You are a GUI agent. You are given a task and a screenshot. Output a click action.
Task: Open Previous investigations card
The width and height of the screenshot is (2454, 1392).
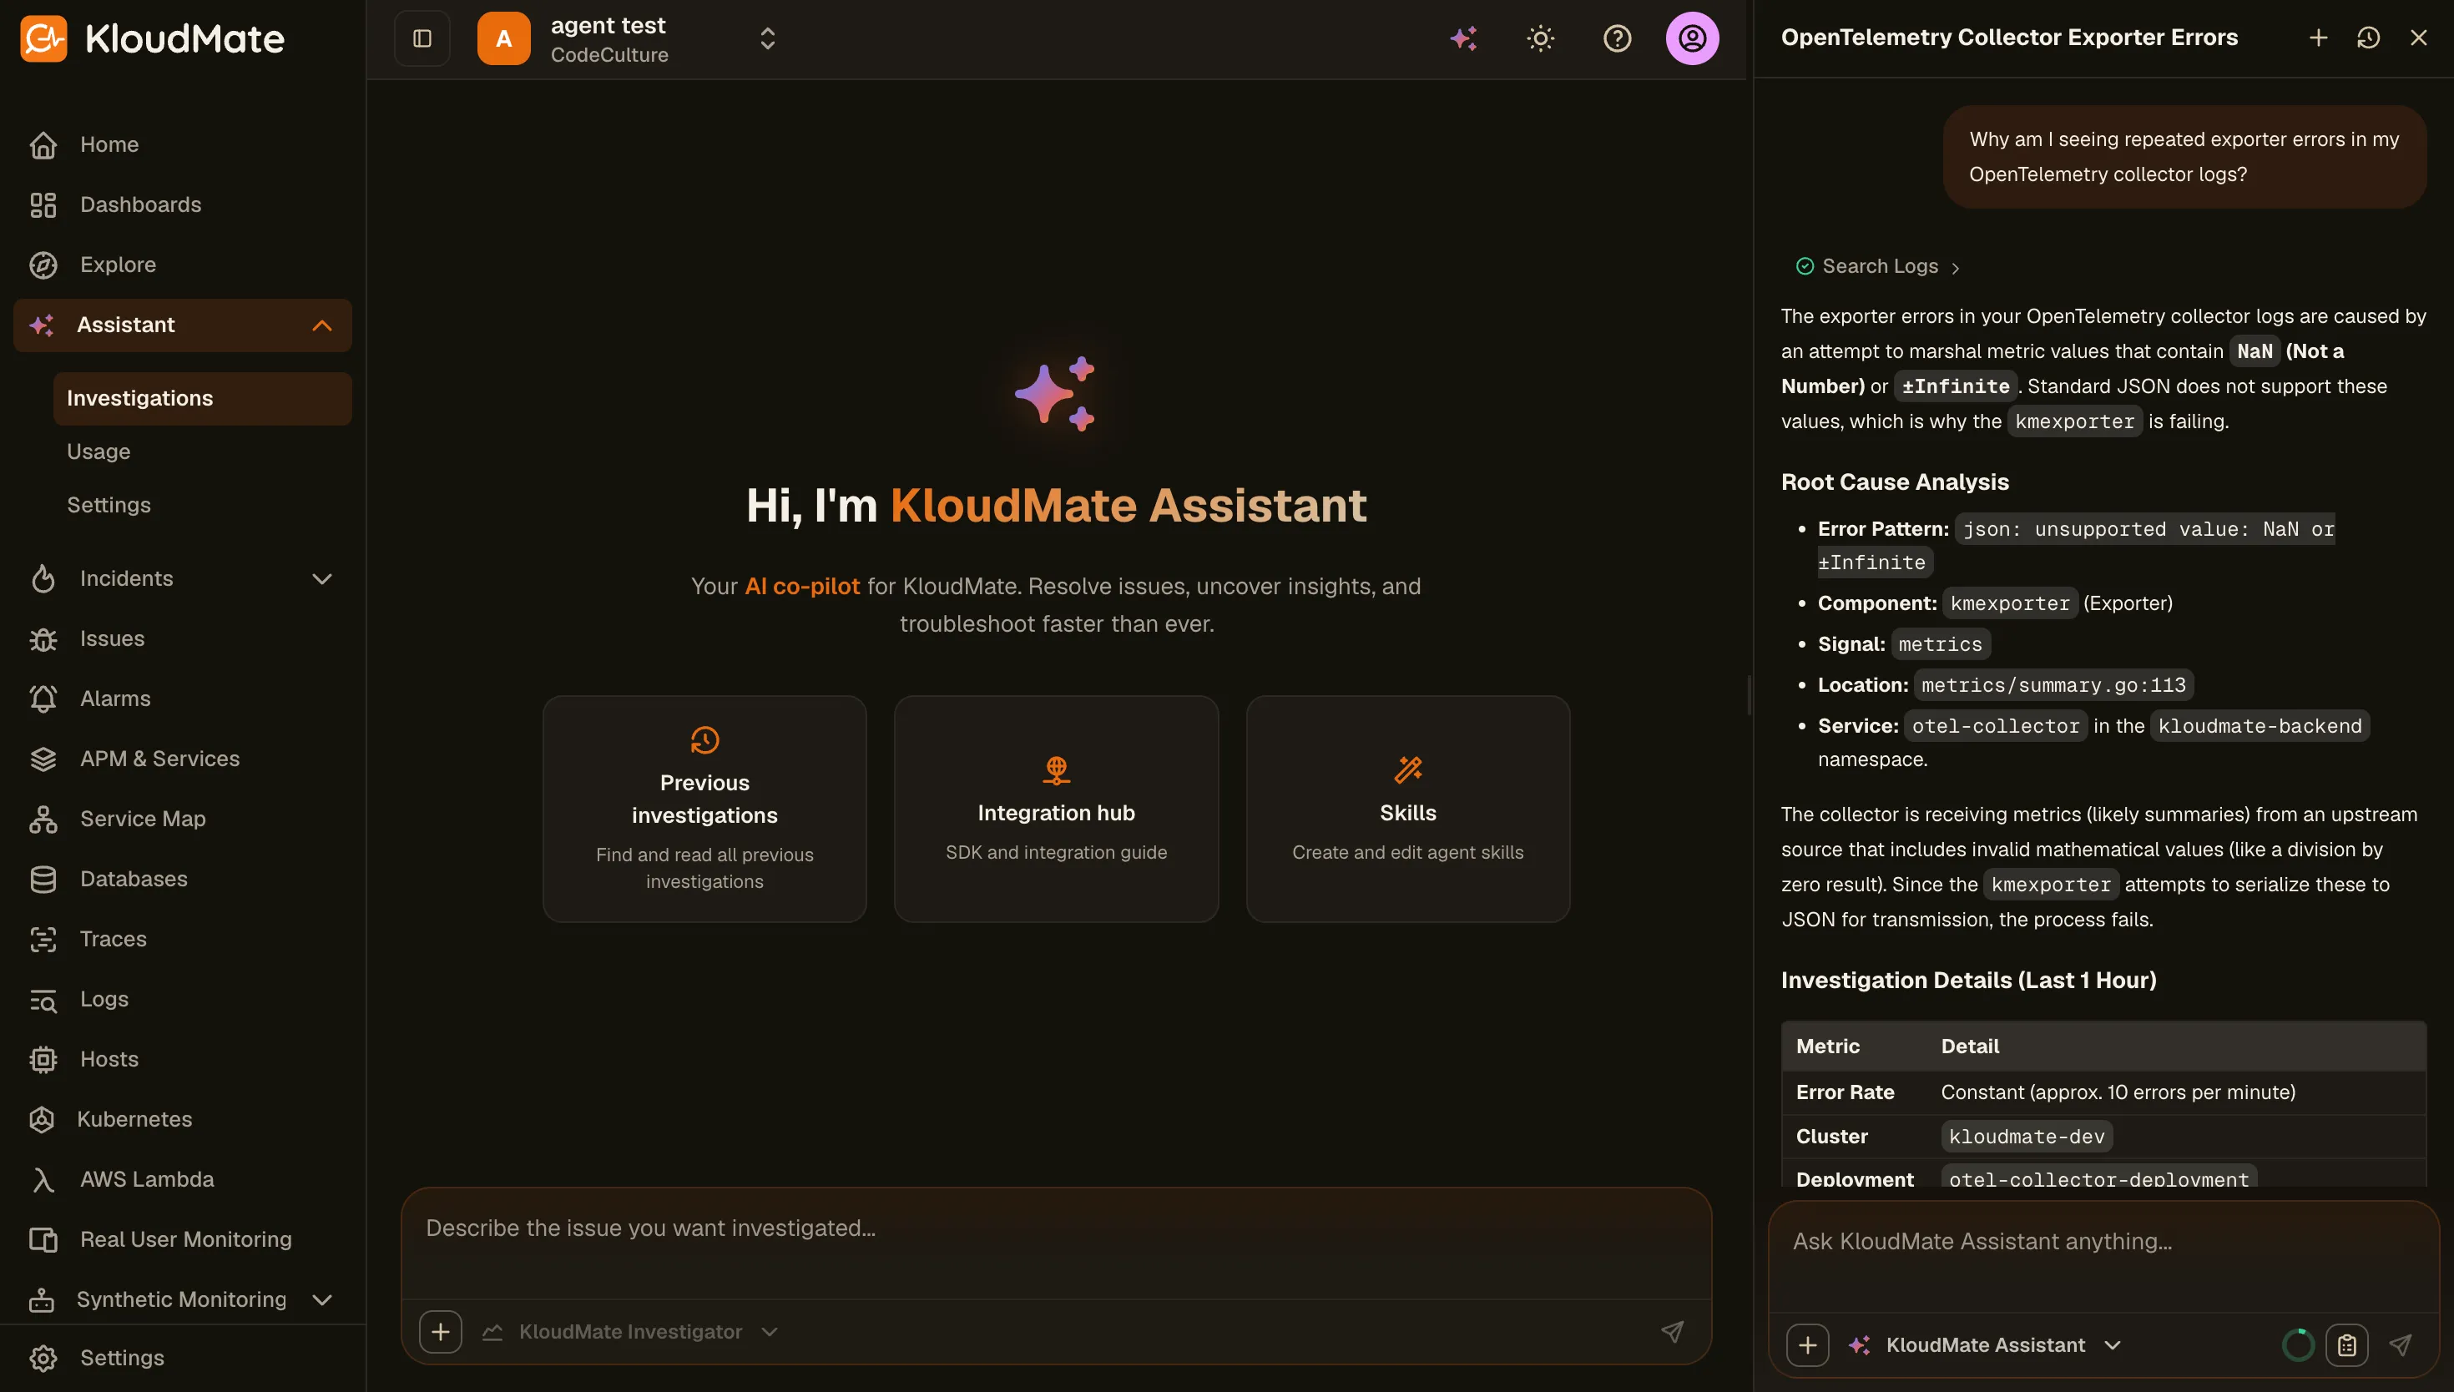704,809
